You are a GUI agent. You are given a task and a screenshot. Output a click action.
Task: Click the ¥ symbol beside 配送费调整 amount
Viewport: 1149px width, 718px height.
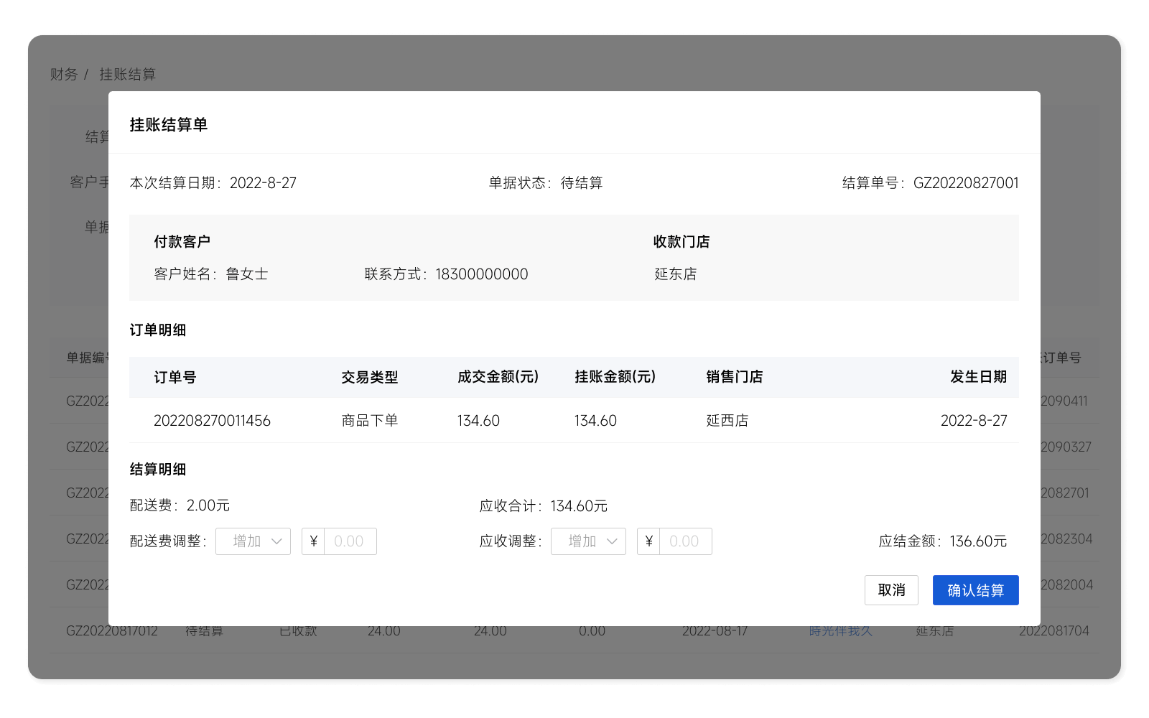click(313, 541)
